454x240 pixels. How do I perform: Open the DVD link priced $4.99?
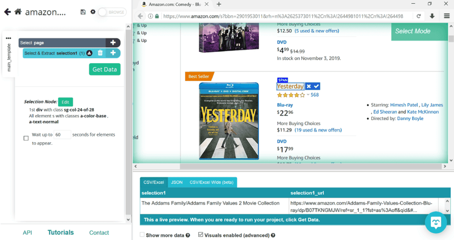click(282, 42)
